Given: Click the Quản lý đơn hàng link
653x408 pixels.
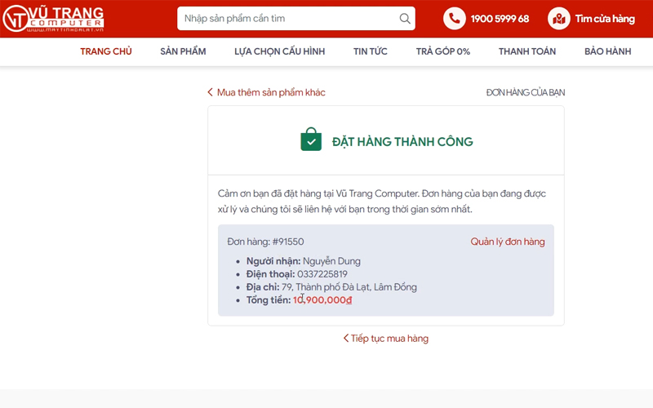Looking at the screenshot, I should tap(508, 242).
